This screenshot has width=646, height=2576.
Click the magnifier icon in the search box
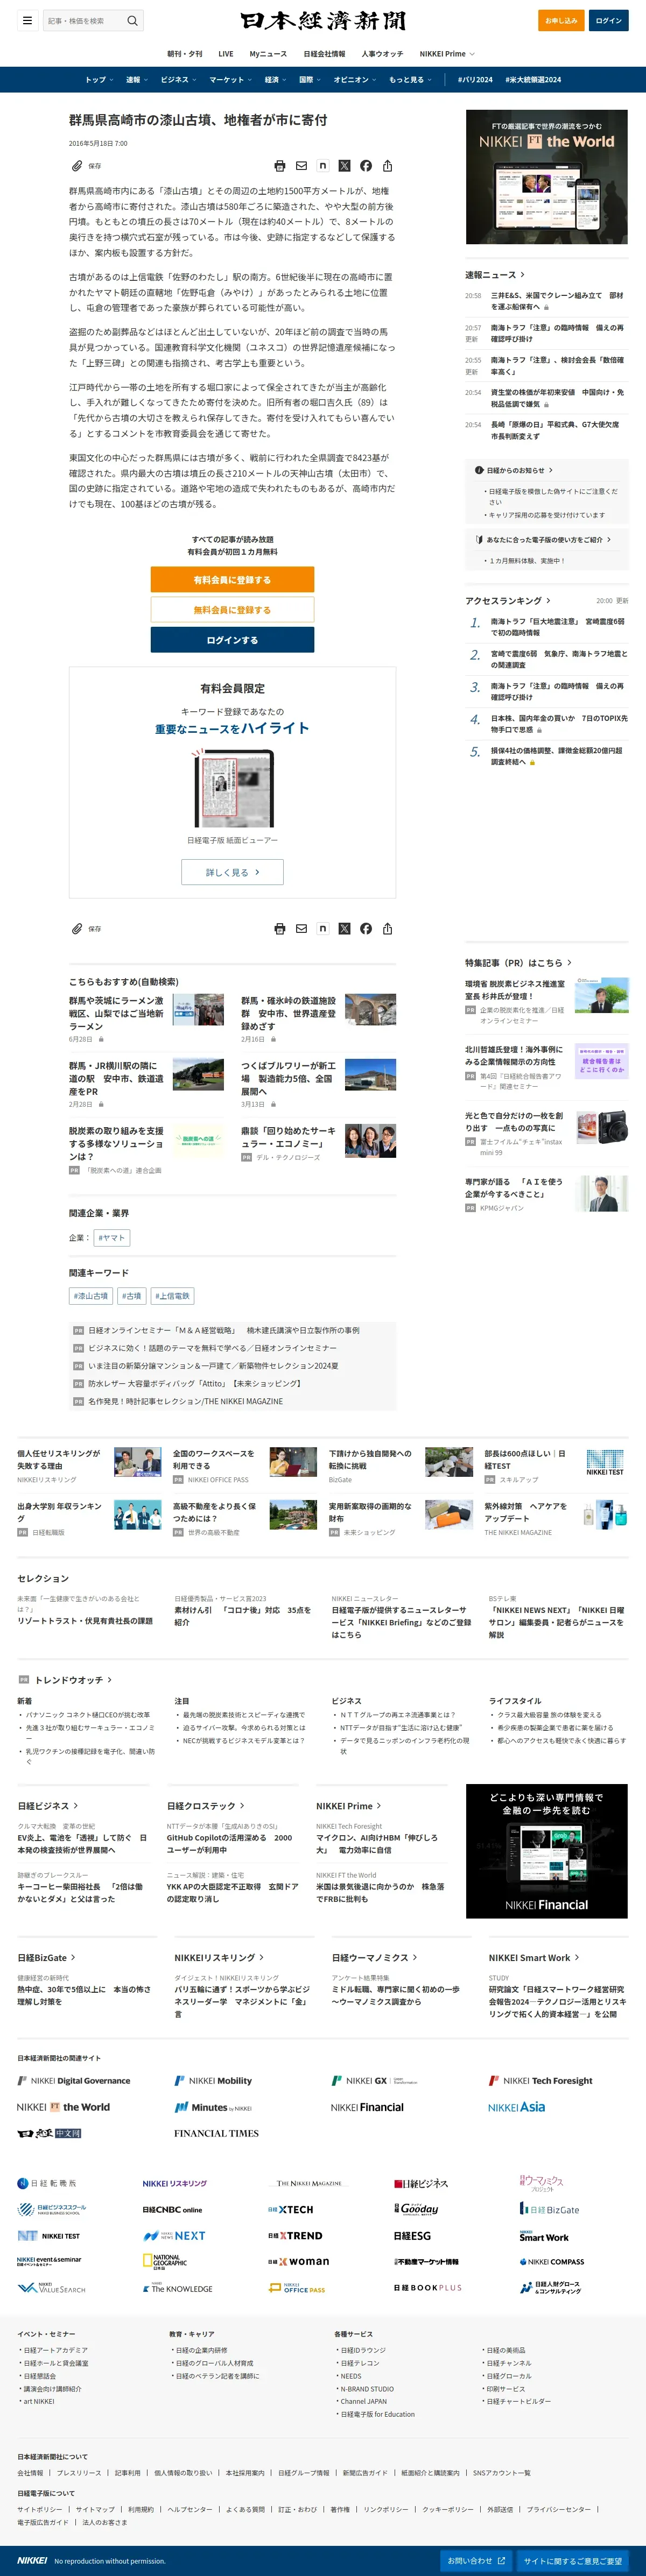(132, 20)
